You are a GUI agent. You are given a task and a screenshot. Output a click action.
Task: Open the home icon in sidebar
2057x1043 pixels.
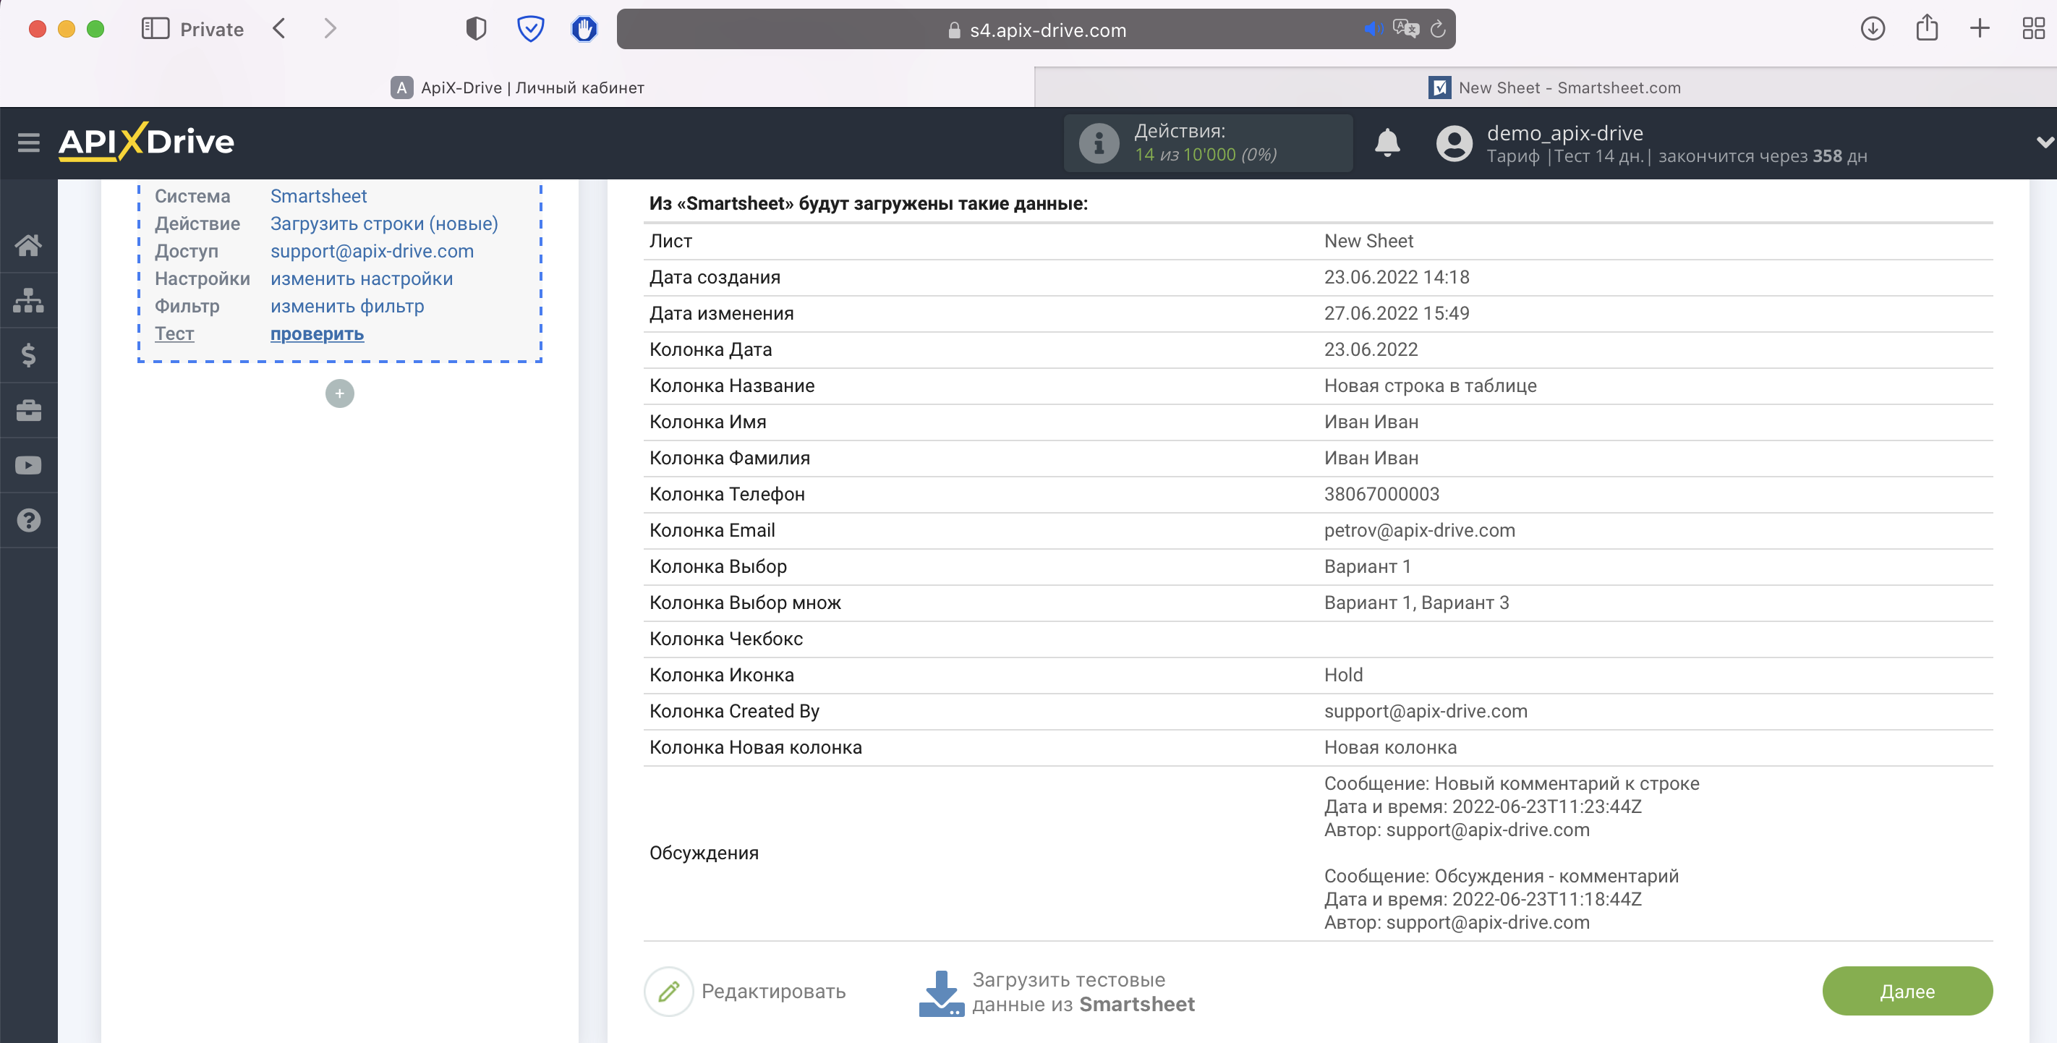tap(29, 245)
